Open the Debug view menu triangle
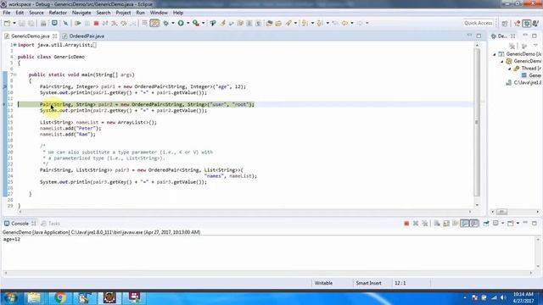543x305 pixels. coord(535,46)
